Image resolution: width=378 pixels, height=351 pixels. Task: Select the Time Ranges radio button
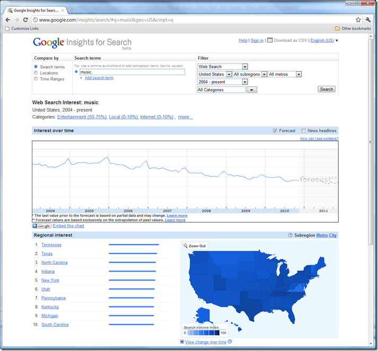click(x=36, y=79)
